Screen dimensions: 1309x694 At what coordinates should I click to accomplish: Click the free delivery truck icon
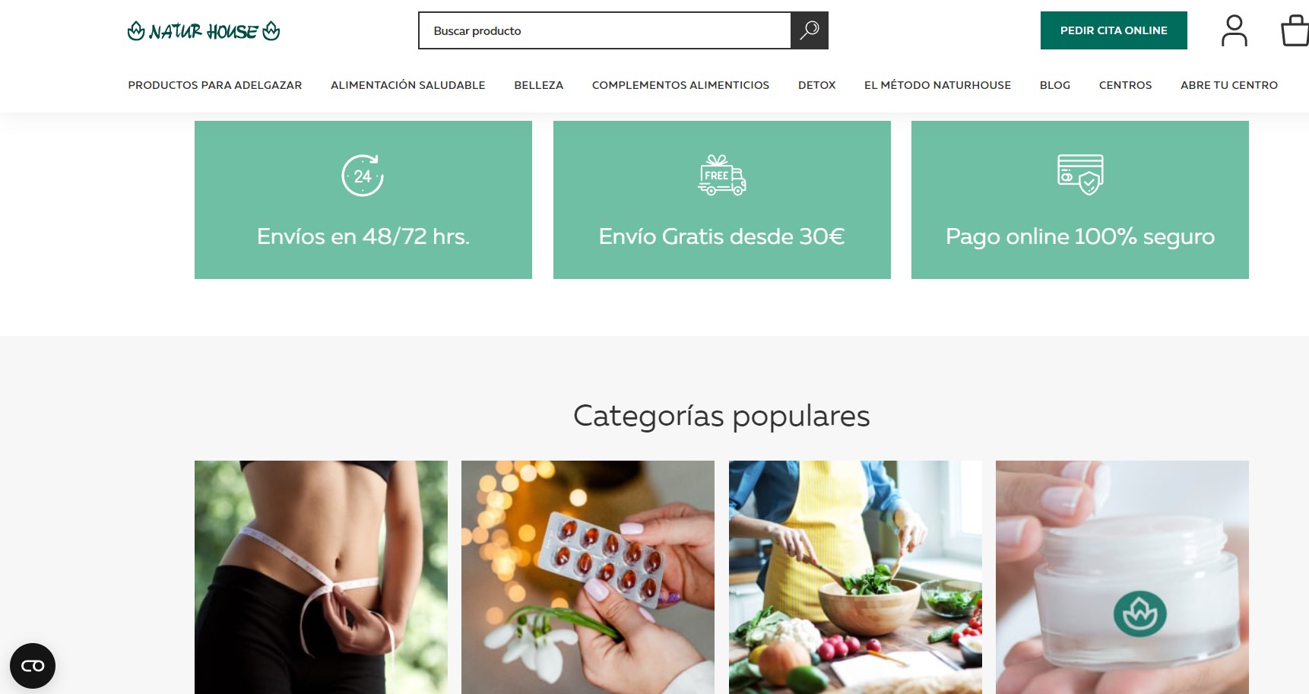pos(721,175)
